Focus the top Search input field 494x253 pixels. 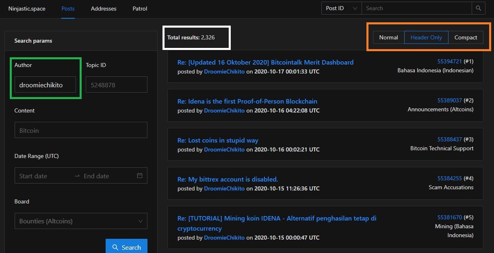416,8
